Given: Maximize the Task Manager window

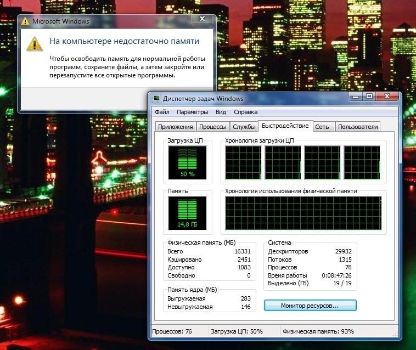Looking at the screenshot, I should pyautogui.click(x=369, y=96).
